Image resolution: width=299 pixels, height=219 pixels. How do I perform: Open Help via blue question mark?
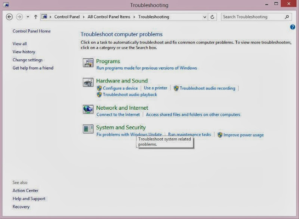click(x=293, y=27)
